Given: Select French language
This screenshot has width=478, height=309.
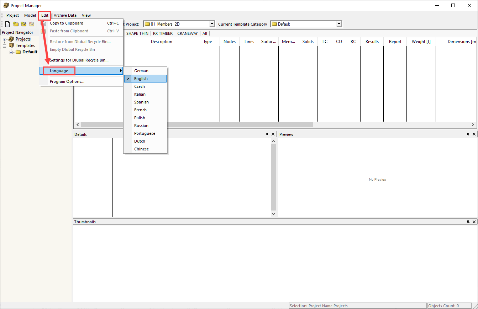Looking at the screenshot, I should point(145,110).
